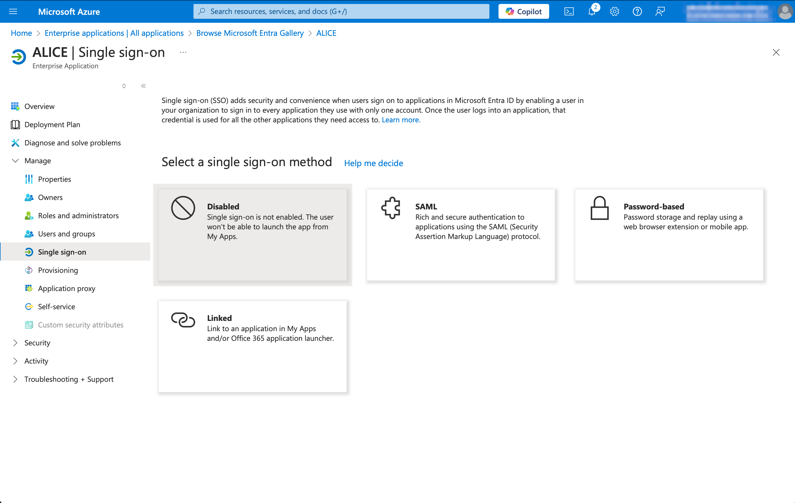
Task: Select the Disabled sign-on method card
Action: (253, 235)
